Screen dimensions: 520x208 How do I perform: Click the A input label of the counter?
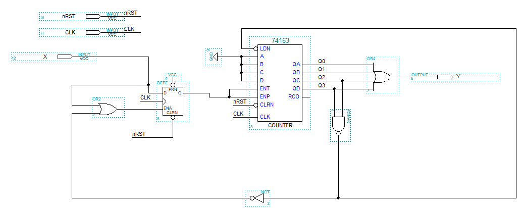[x=262, y=57]
